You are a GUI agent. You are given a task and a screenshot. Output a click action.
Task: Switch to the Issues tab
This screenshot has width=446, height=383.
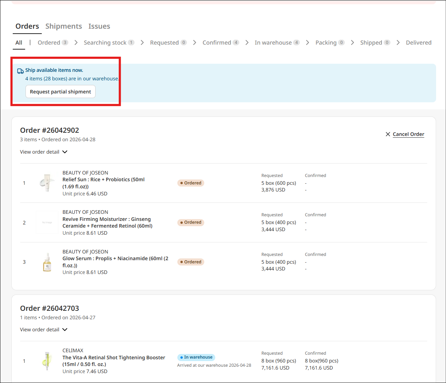[99, 26]
